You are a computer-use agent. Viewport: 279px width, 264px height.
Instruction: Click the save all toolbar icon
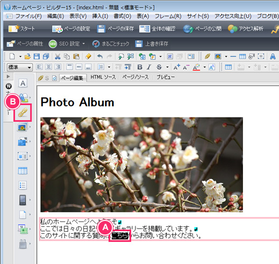(x=46, y=57)
